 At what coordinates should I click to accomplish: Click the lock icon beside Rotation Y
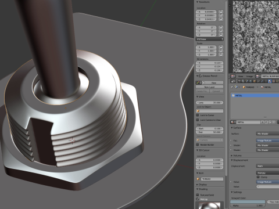point(221,31)
